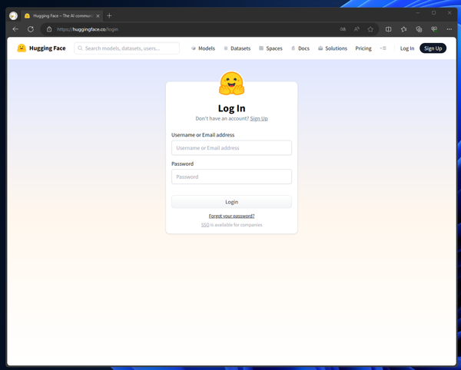This screenshot has height=370, width=461.
Task: Toggle split screen icon in toolbar
Action: (388, 29)
